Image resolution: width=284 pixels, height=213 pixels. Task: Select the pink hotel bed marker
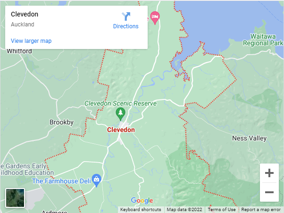coord(155,18)
